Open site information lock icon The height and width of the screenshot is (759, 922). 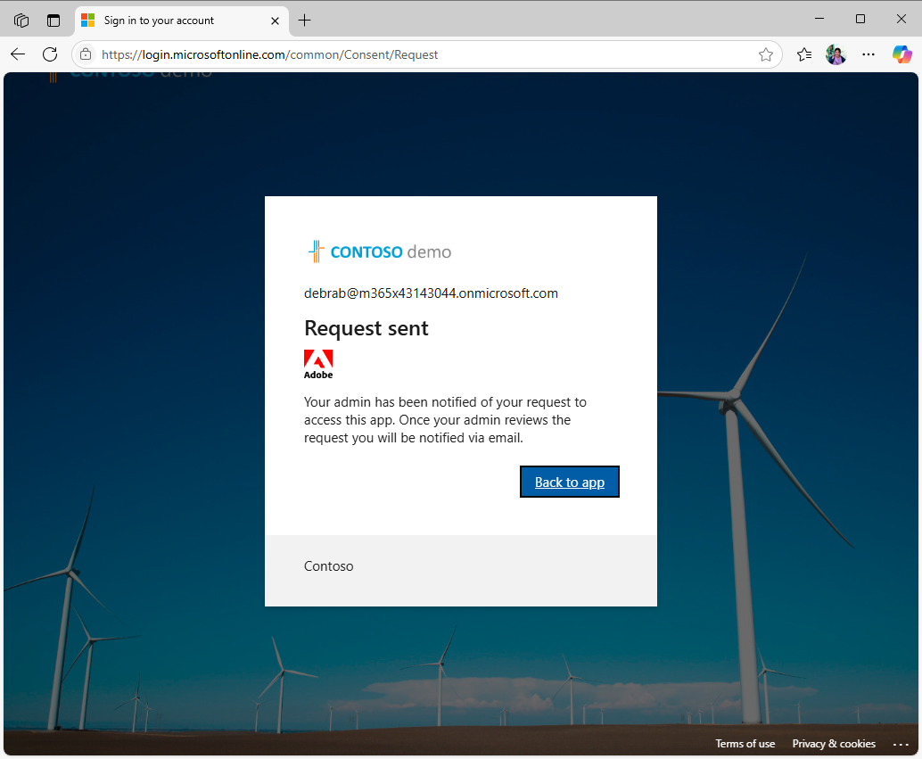86,54
